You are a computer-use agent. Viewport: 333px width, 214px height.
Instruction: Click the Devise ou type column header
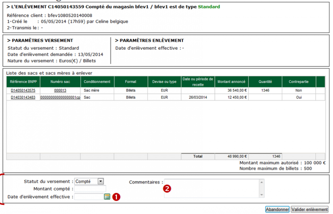(164, 82)
